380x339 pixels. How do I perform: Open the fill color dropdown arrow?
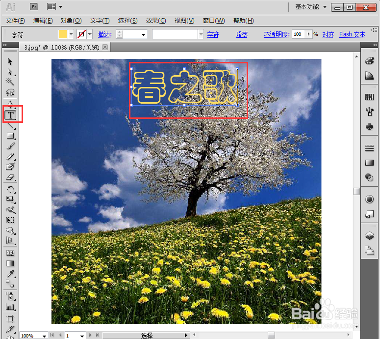coord(71,34)
